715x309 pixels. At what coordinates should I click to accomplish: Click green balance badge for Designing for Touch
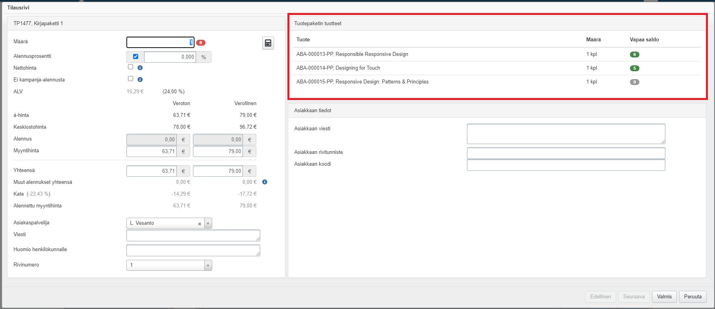click(634, 68)
